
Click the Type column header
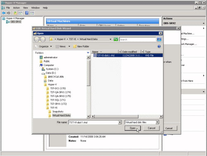pyautogui.click(x=154, y=52)
